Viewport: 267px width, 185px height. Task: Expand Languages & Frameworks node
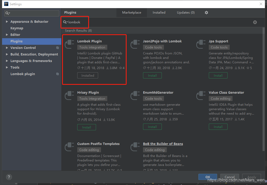(x=7, y=61)
